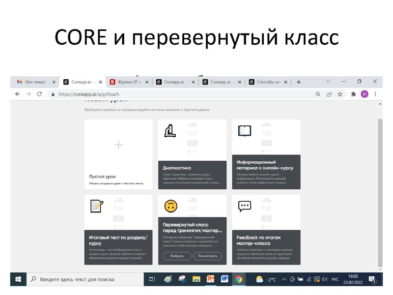Open the browser Extensions puzzle icon
This screenshot has height=295, width=393.
pyautogui.click(x=353, y=93)
